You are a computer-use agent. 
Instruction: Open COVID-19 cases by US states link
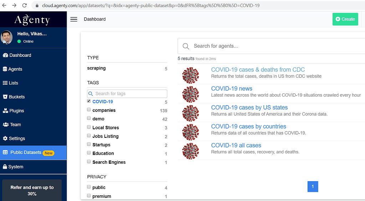pyautogui.click(x=249, y=108)
